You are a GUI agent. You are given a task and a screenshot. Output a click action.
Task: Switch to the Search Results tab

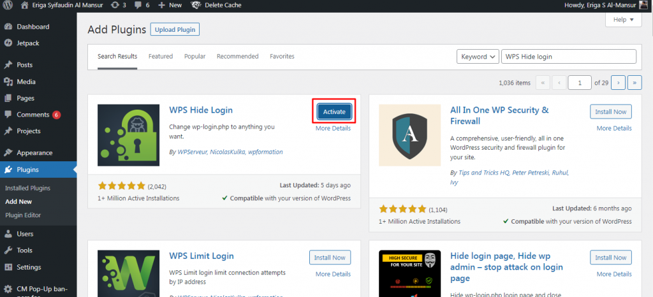pos(117,57)
